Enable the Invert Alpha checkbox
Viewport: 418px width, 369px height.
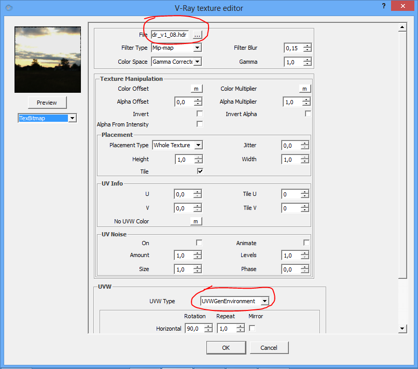click(308, 114)
